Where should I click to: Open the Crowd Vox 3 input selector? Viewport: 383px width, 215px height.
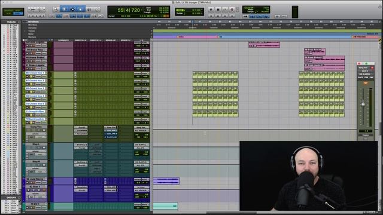pyautogui.click(x=138, y=88)
